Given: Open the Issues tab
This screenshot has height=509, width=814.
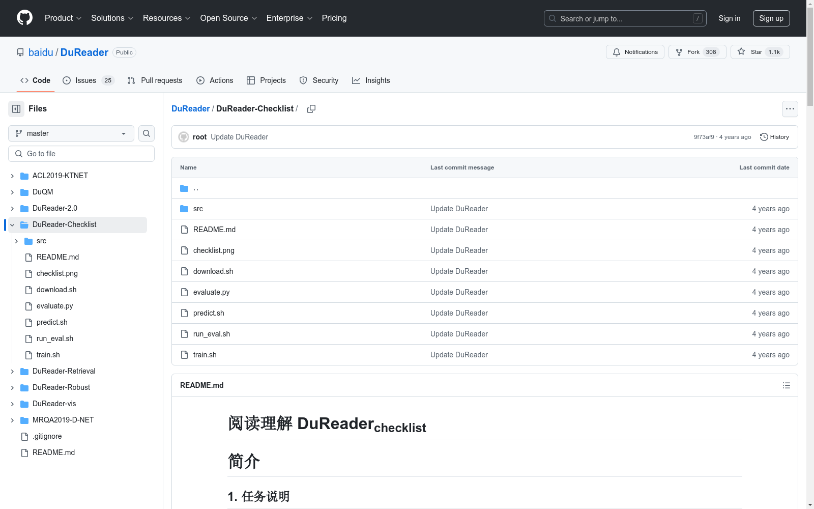Looking at the screenshot, I should coord(89,80).
